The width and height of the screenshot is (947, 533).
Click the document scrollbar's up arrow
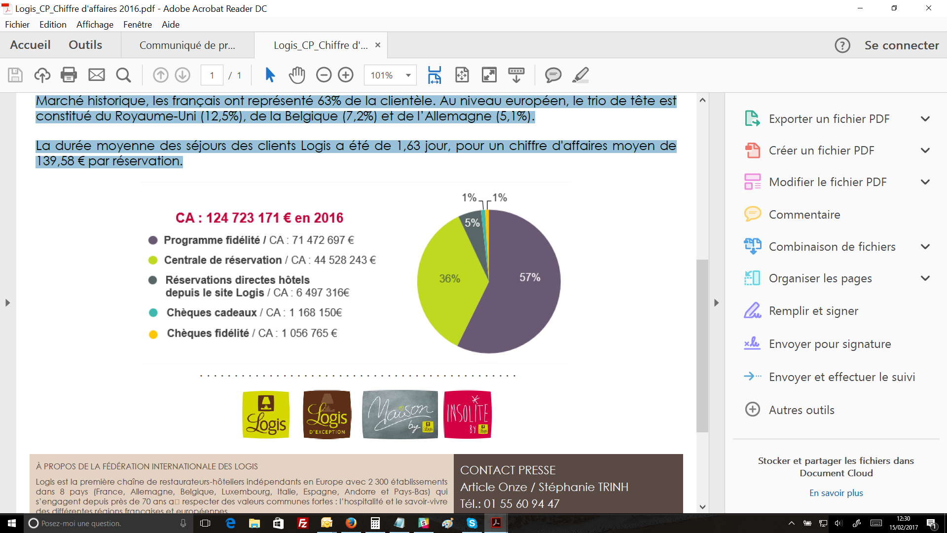click(x=702, y=100)
